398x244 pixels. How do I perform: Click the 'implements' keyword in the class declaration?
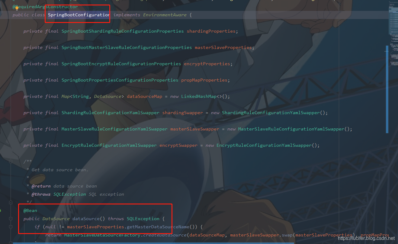[127, 15]
